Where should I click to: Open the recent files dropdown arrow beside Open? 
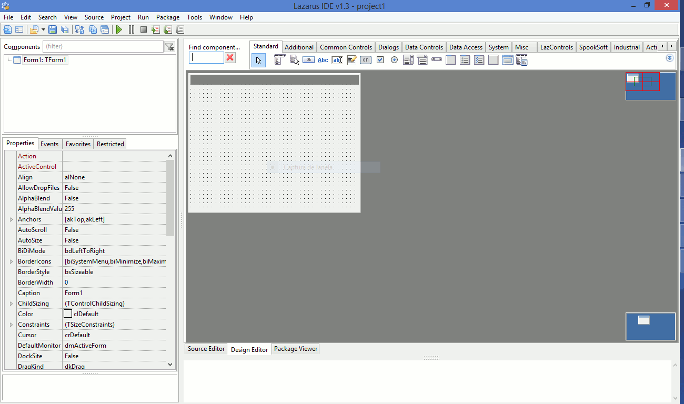point(43,29)
